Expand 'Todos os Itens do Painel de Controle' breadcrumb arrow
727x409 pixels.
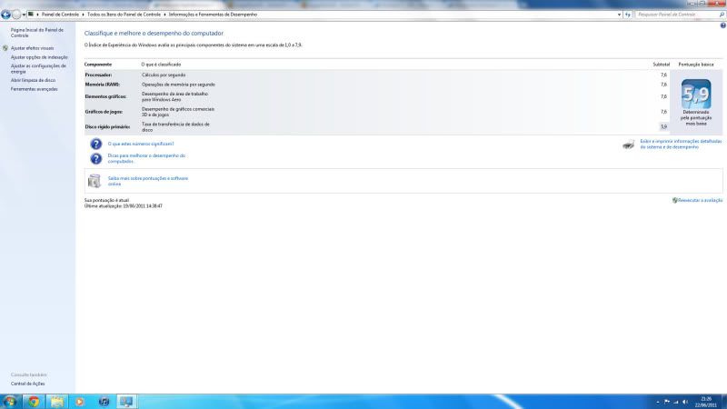[164, 15]
